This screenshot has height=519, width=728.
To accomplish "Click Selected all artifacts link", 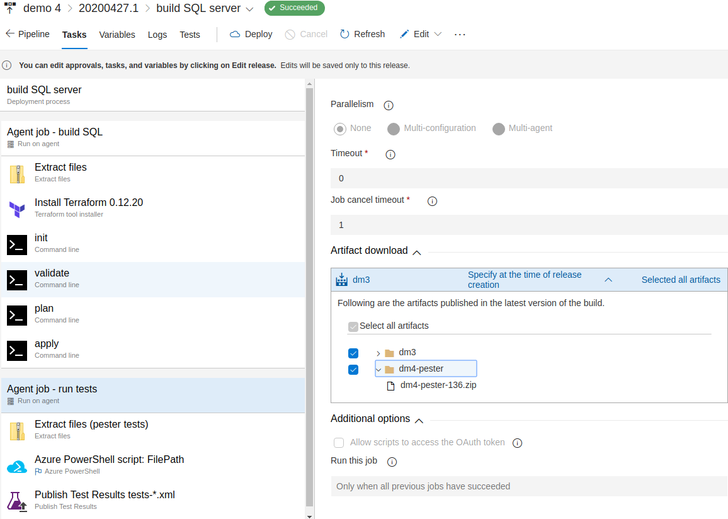I will pos(681,280).
